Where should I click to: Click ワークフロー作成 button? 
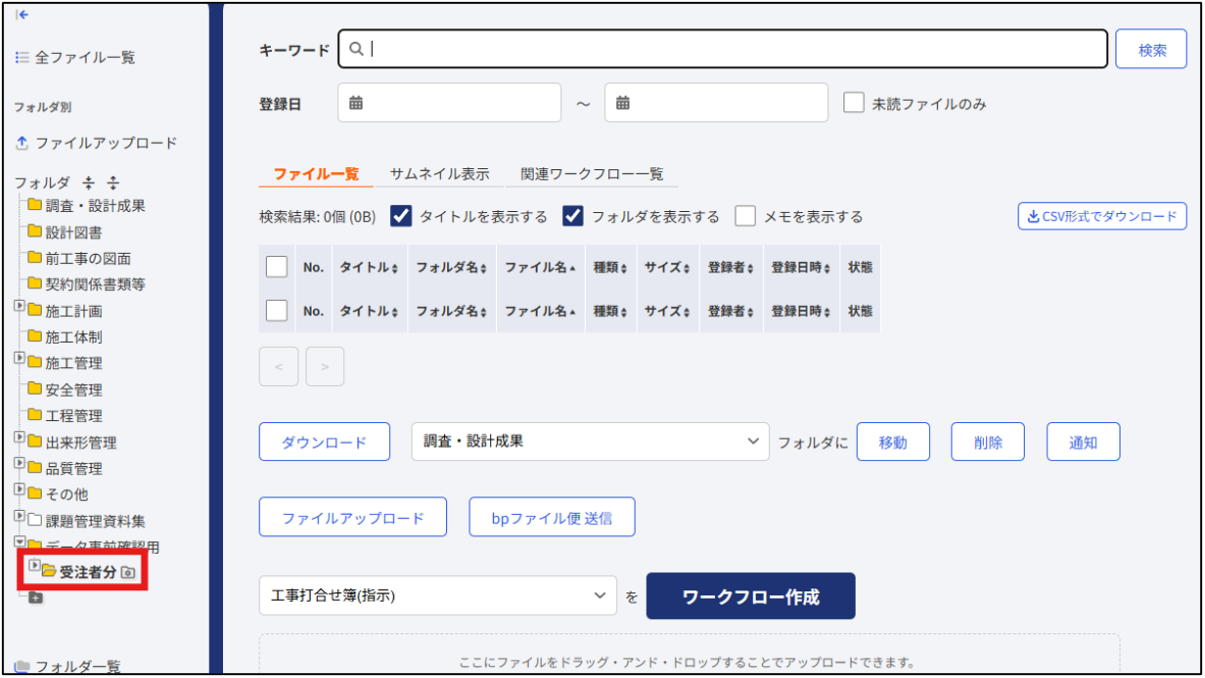(751, 596)
